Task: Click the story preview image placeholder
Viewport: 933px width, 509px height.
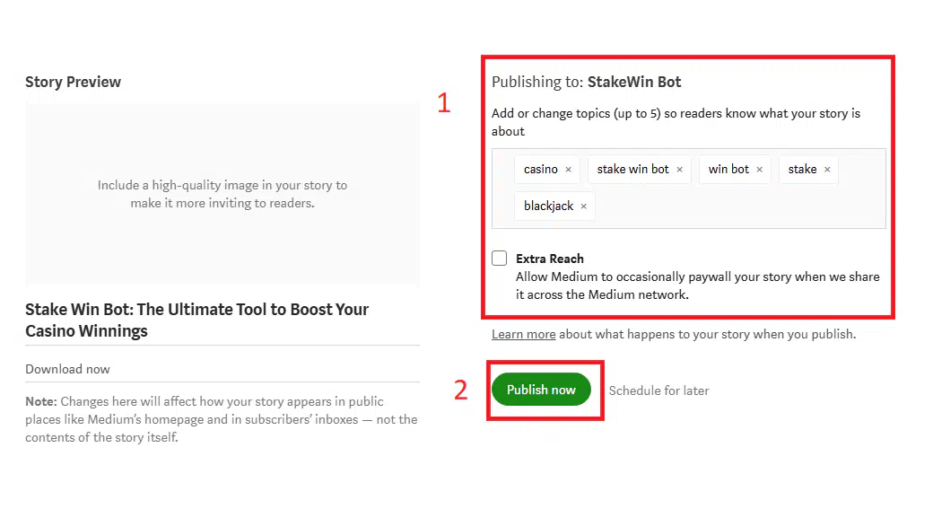Action: tap(222, 194)
